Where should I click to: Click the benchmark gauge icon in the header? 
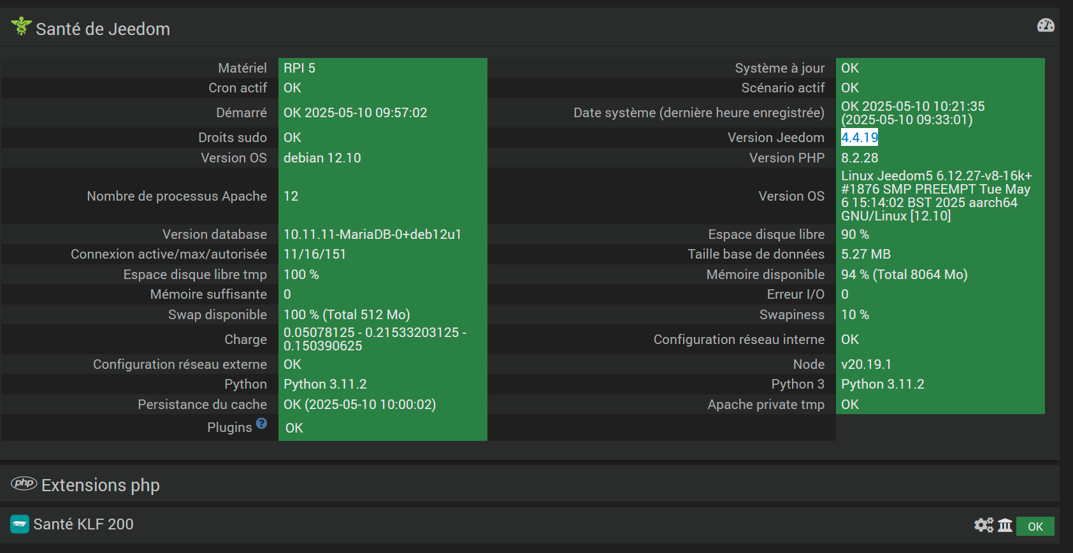coord(1046,25)
